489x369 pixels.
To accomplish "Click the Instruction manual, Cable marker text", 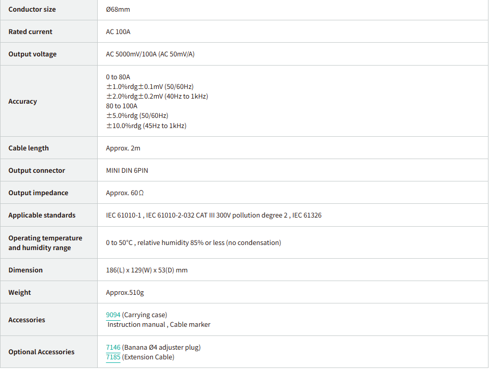I will [159, 325].
